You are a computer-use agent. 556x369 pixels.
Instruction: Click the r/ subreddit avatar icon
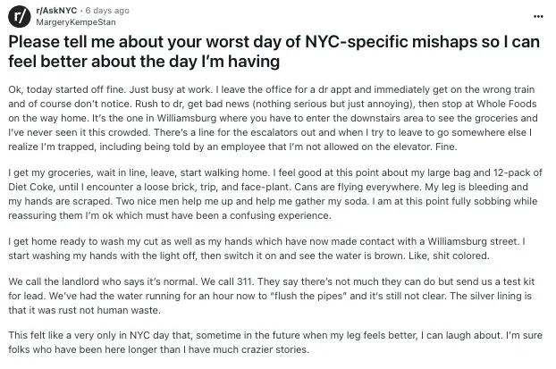point(20,16)
